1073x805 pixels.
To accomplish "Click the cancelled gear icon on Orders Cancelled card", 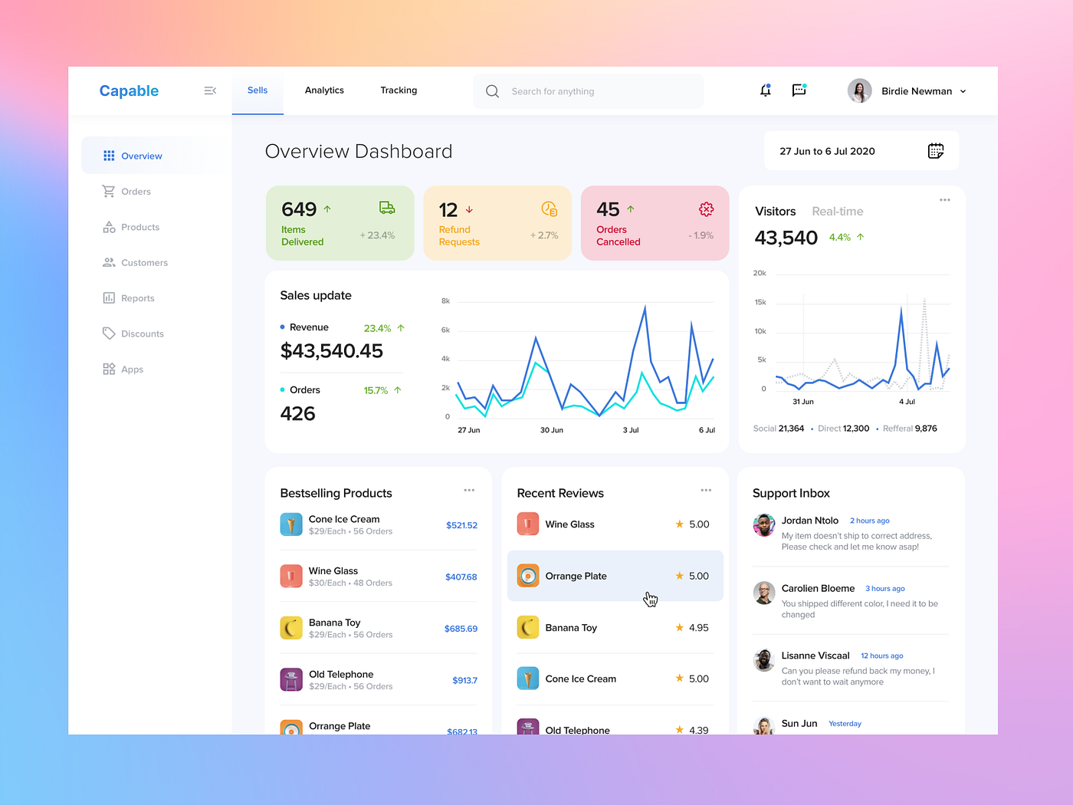I will [x=706, y=208].
